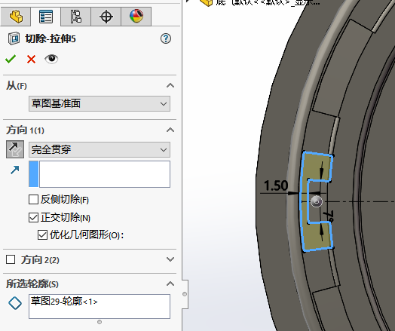Screen dimensions: 395x331
Task: Click the selected contours diamond icon
Action: pyautogui.click(x=15, y=303)
